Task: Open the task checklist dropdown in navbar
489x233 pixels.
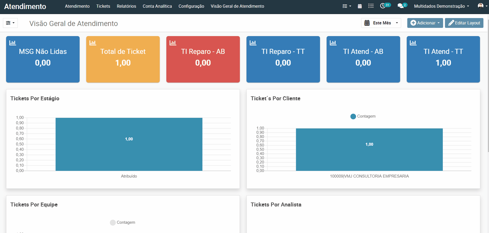Action: click(x=347, y=6)
